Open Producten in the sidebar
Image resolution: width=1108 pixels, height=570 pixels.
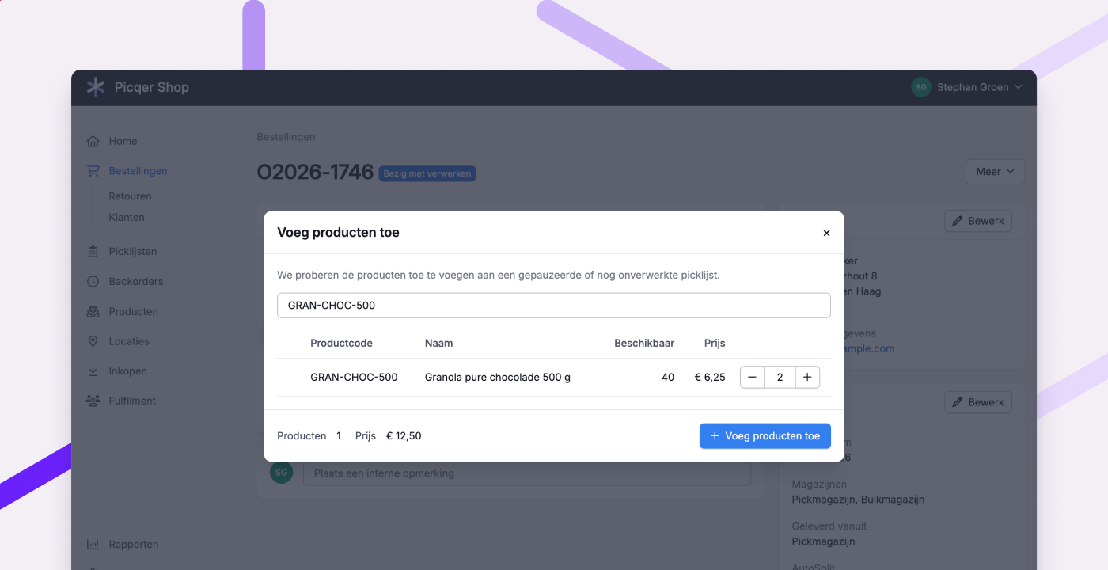[134, 312]
